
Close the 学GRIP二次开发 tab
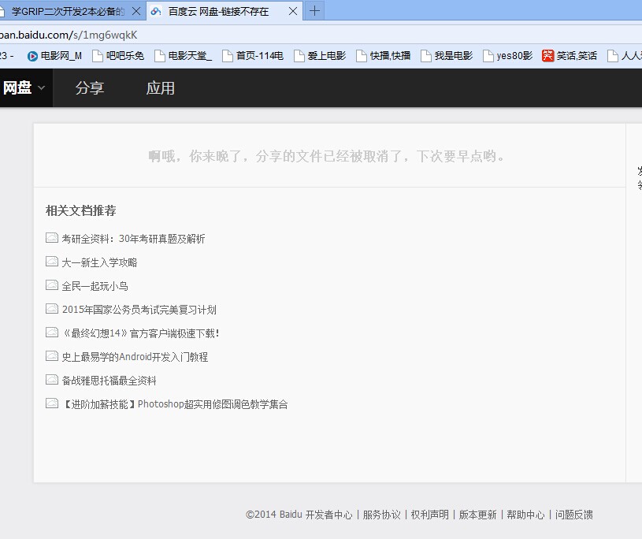(136, 12)
